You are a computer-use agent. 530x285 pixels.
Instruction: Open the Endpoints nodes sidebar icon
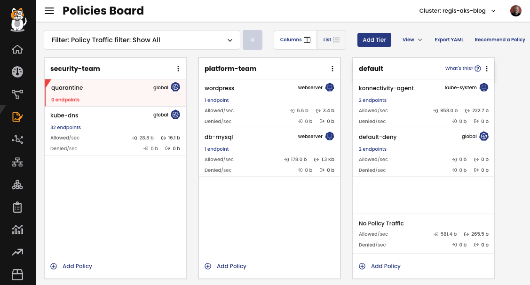click(17, 139)
